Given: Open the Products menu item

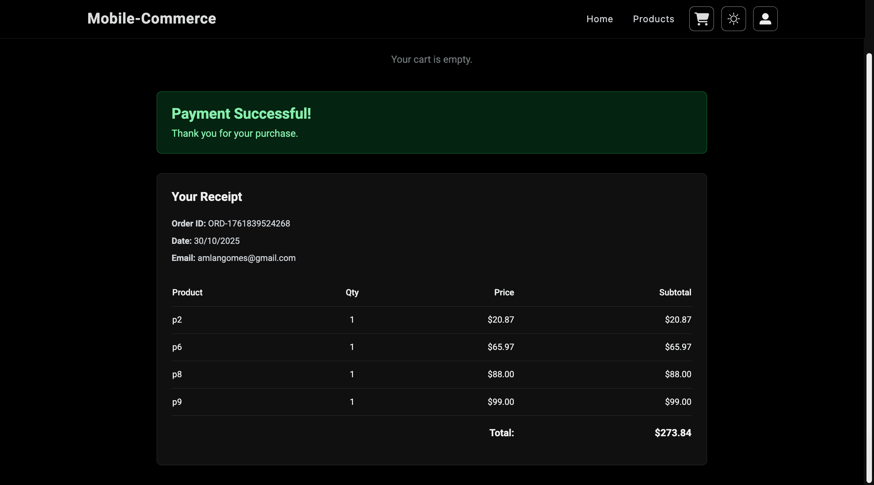Looking at the screenshot, I should click(653, 19).
